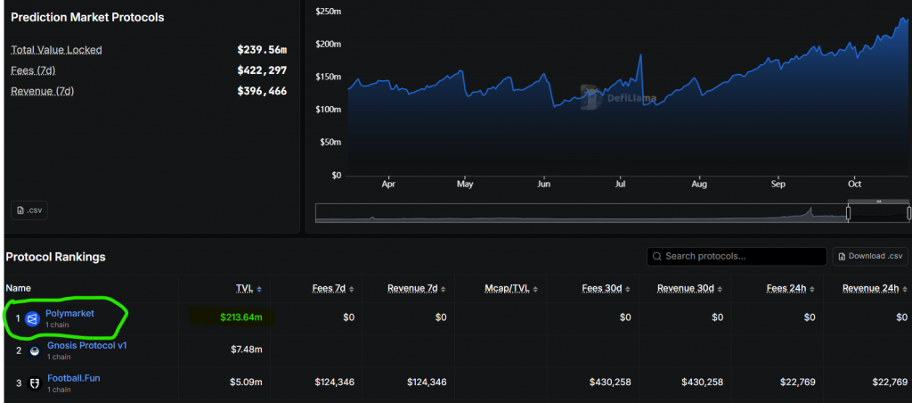Open the Polymarket protocol link
Screen dimensions: 912x403
[69, 313]
